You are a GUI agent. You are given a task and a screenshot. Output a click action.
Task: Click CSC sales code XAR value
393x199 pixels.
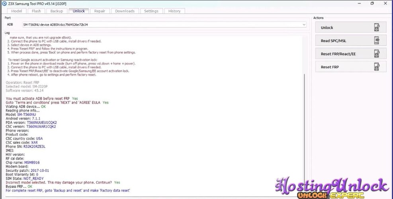click(x=34, y=142)
